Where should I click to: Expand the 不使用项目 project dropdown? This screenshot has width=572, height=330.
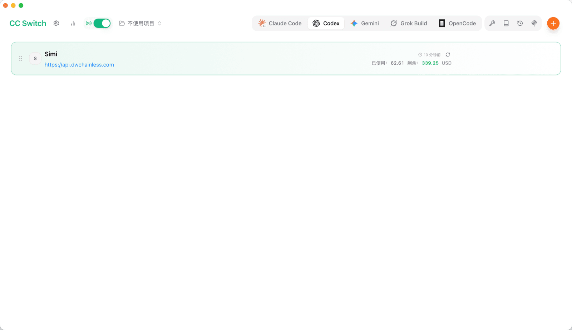click(140, 23)
